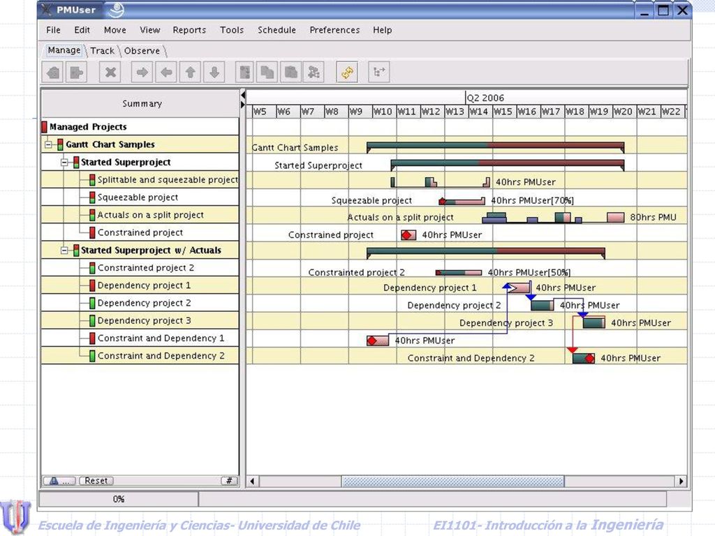Click the status icon beside Constrainted project 2
This screenshot has height=536, width=715.
[92, 267]
